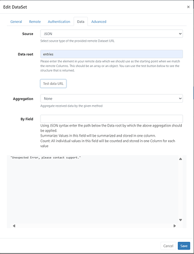Click the Unexpected Error message text
The width and height of the screenshot is (194, 254).
pyautogui.click(x=46, y=157)
